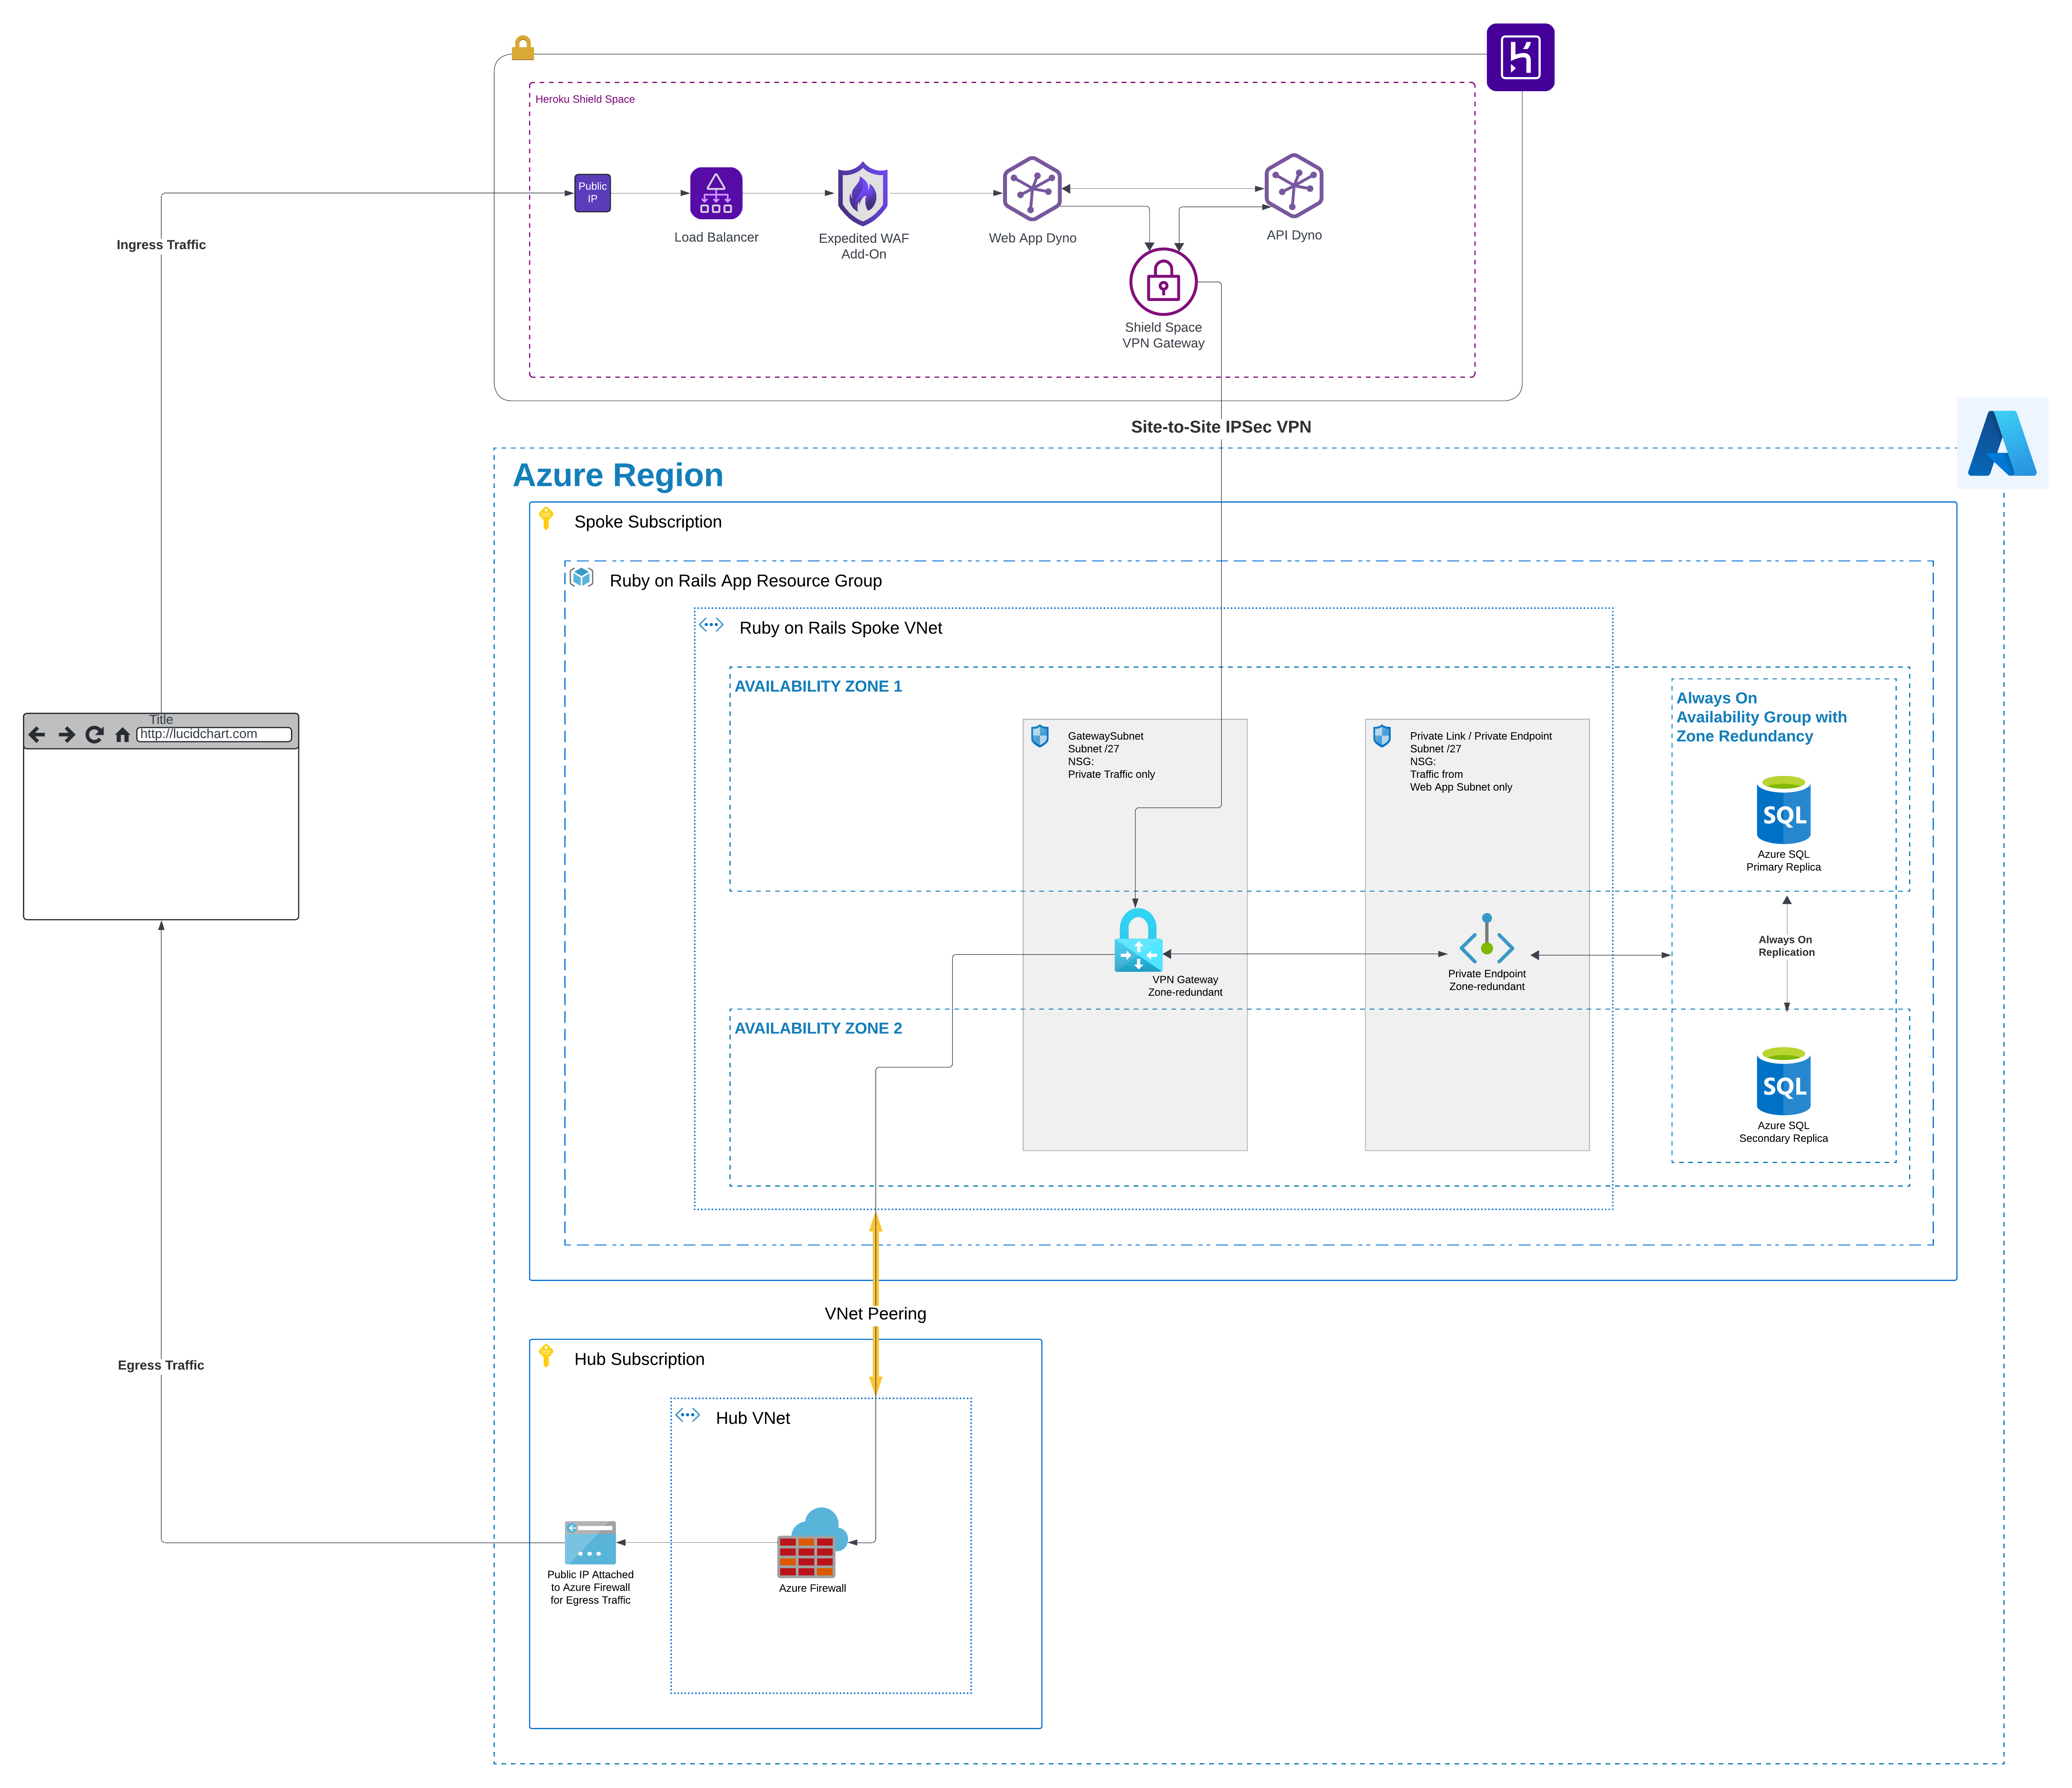This screenshot has height=1788, width=2072.
Task: Click the Resource Group cube icon
Action: tap(581, 577)
